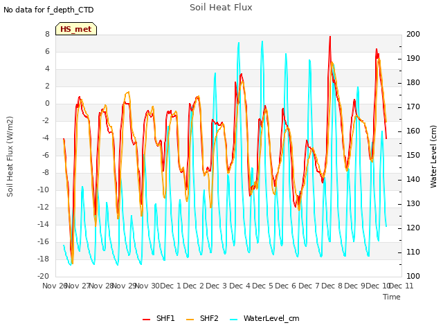Click the Dec 1 x-axis tick label

tap(170, 286)
